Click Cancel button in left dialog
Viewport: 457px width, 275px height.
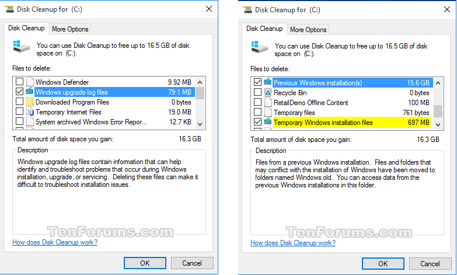(192, 263)
